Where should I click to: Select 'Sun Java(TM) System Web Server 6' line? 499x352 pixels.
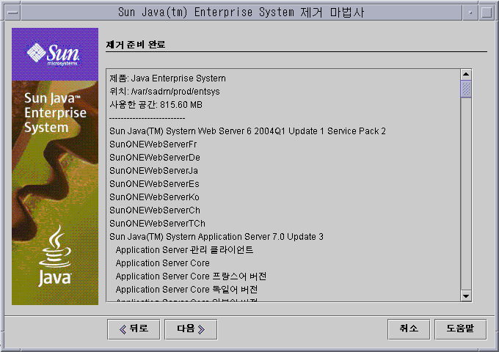(x=247, y=131)
